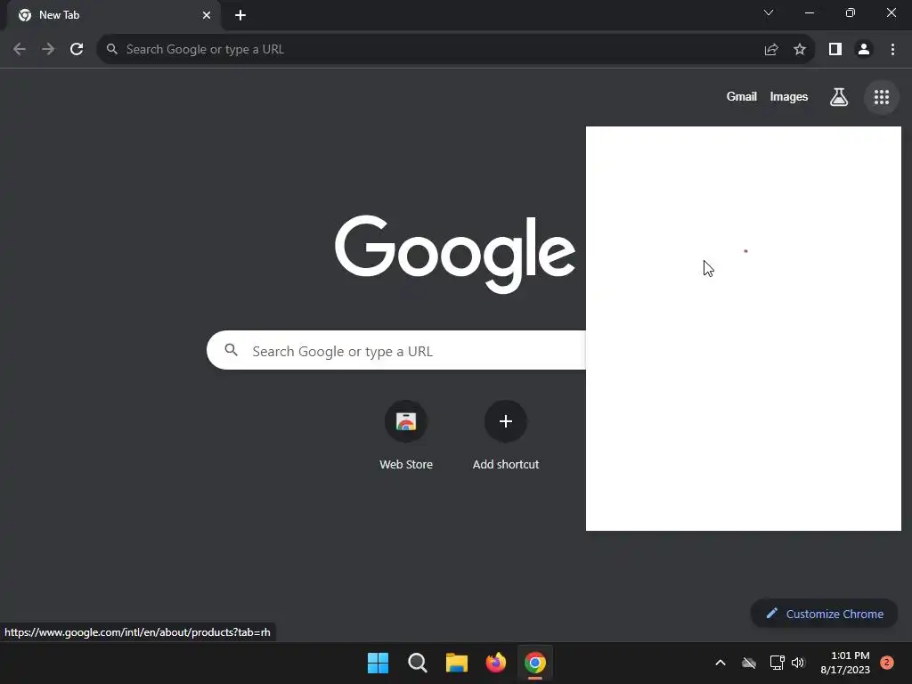912x684 pixels.
Task: Select the New Tab tab
Action: pos(114,15)
